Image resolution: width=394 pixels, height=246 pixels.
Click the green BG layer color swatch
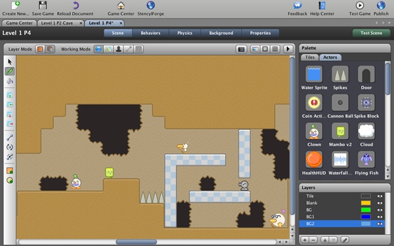(366, 210)
